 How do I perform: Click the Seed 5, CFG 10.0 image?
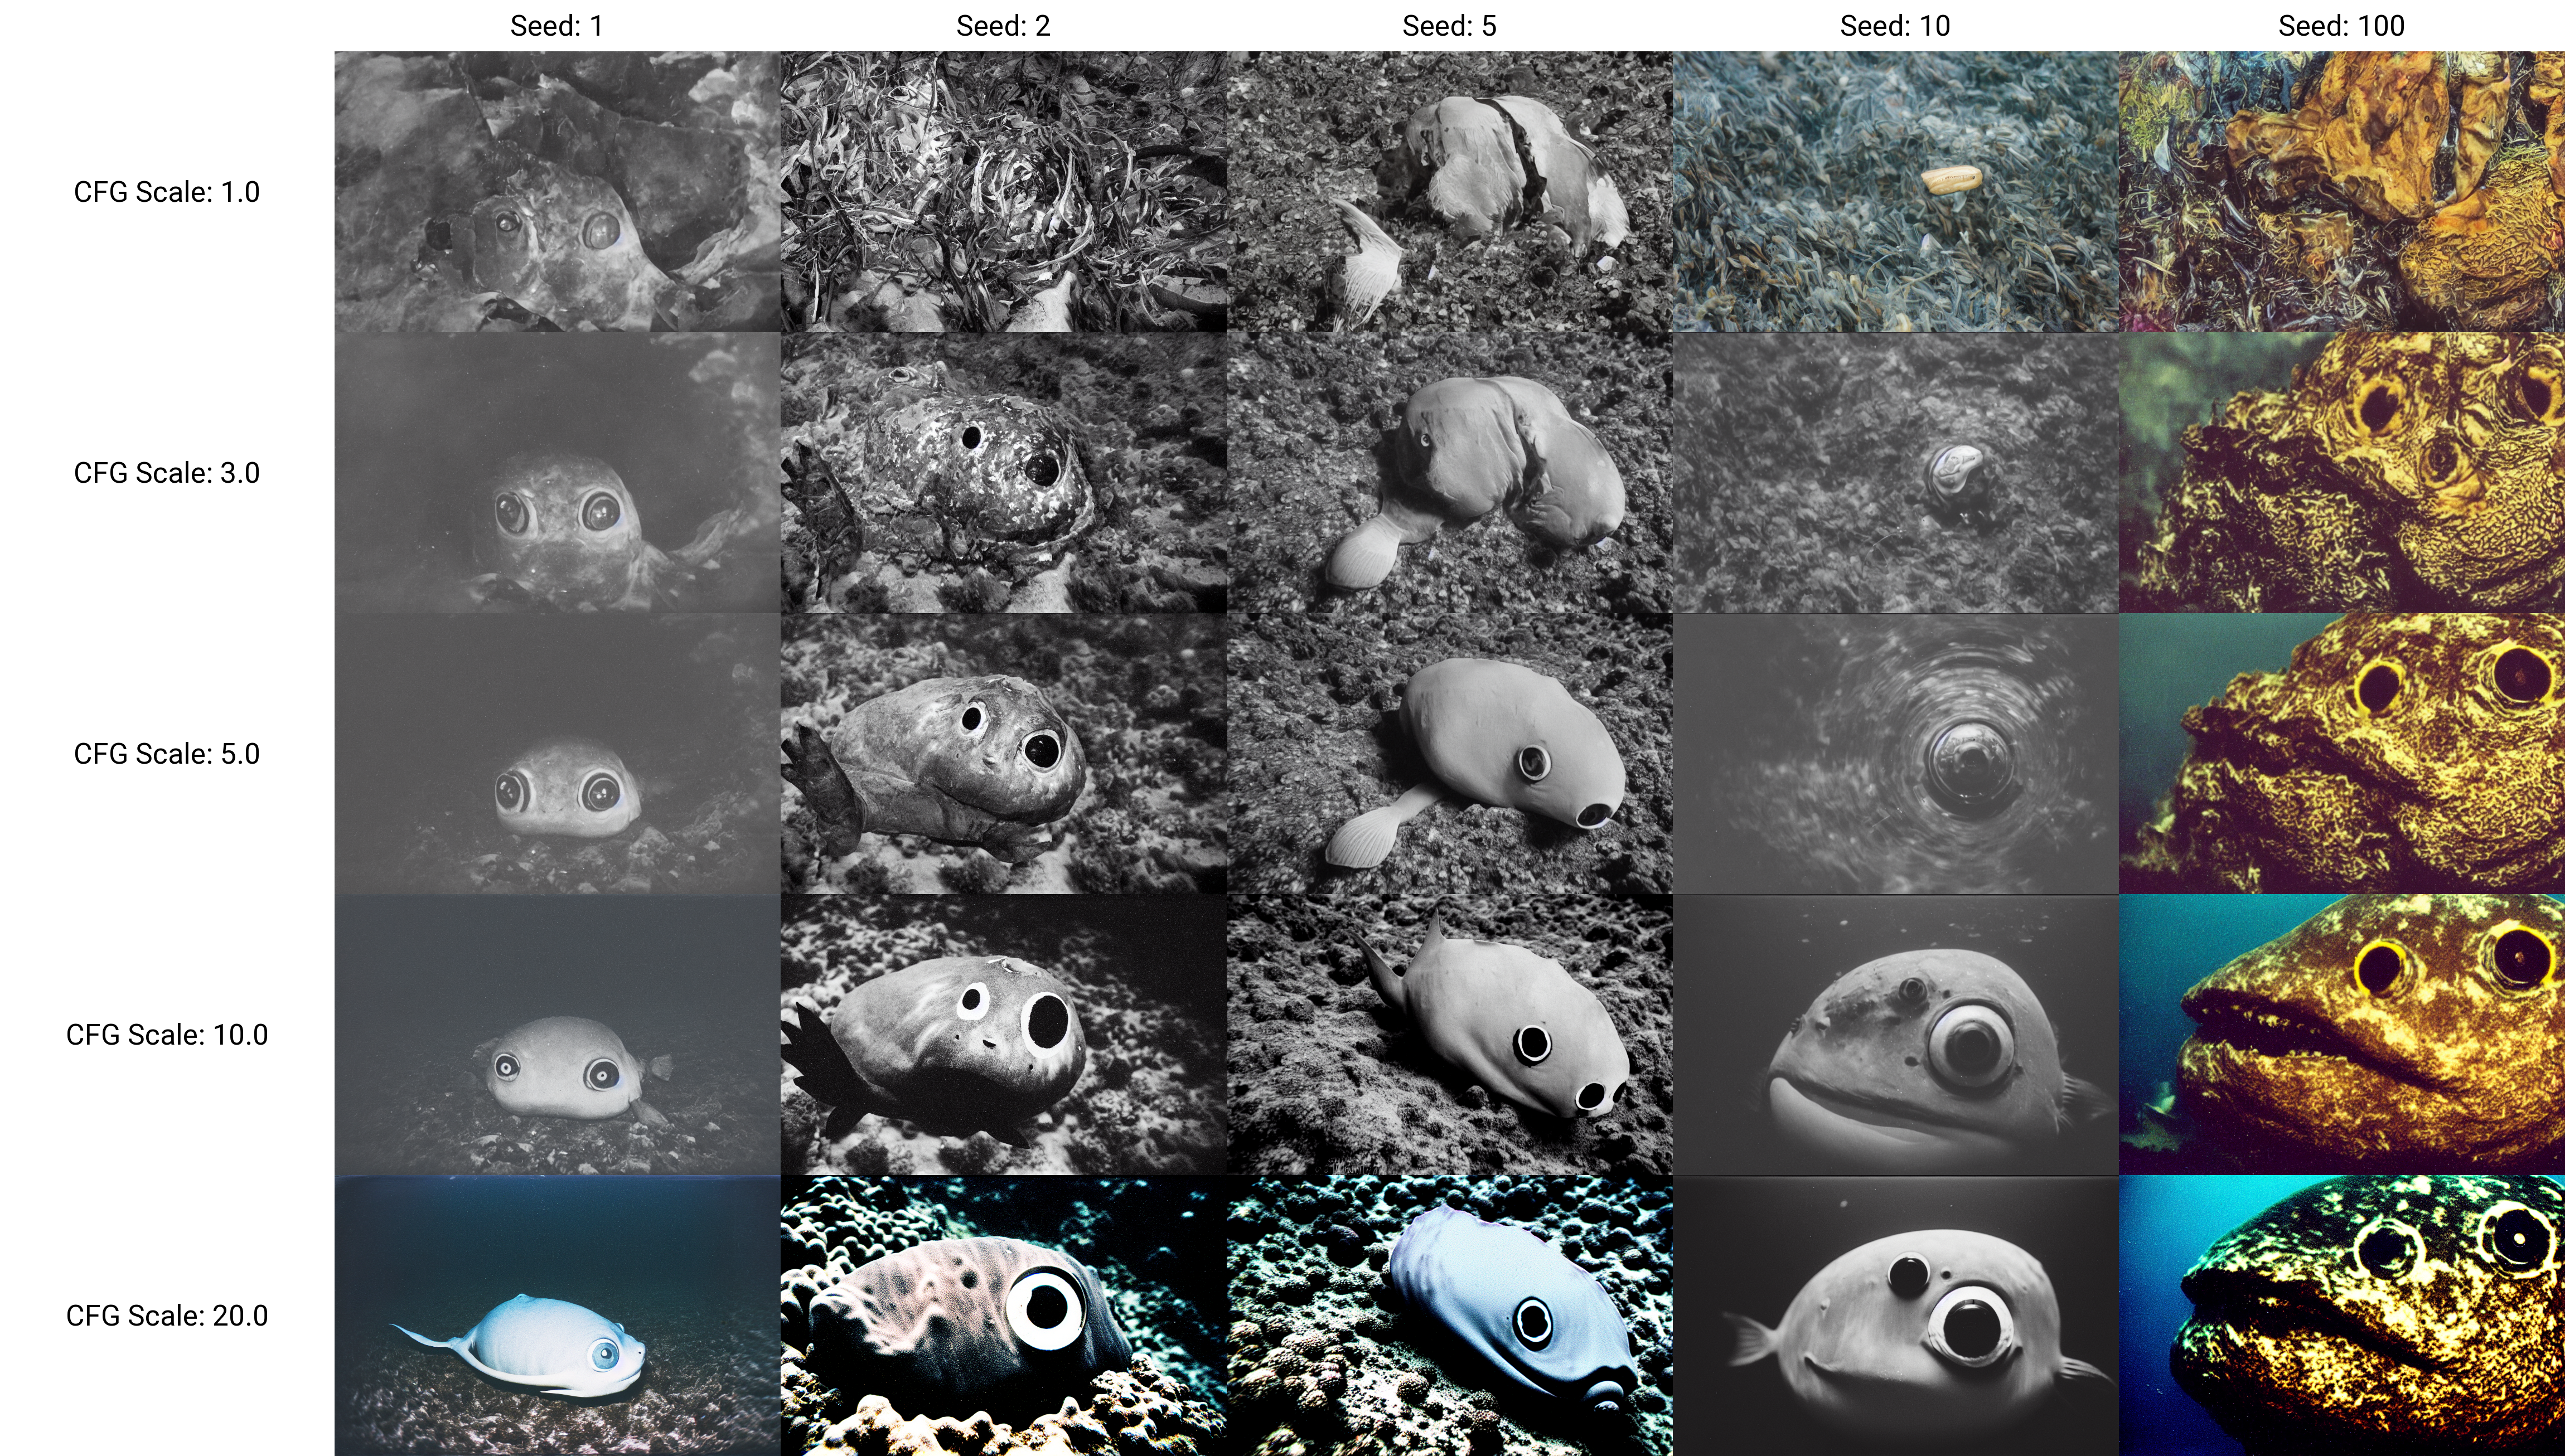tap(1449, 1034)
